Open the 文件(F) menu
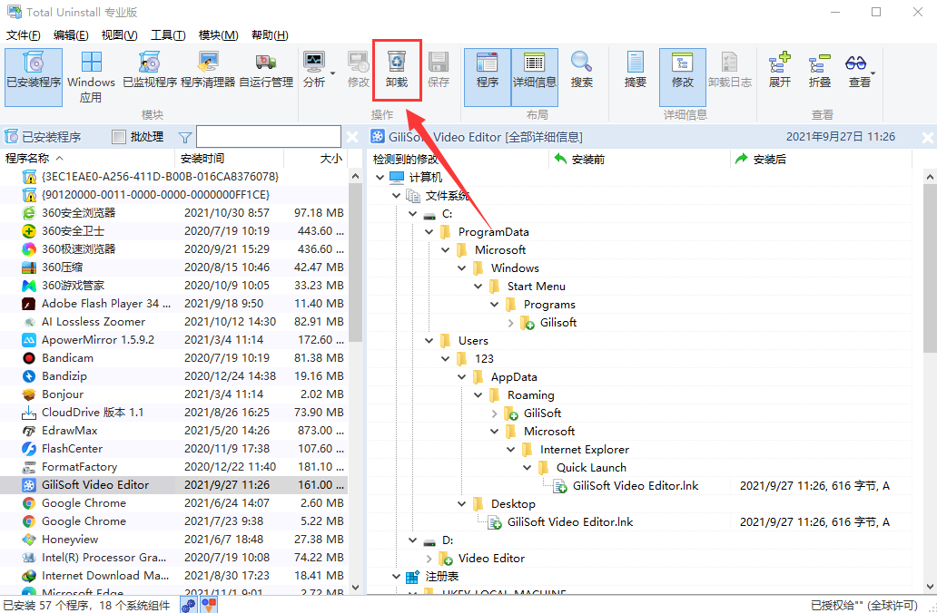 tap(24, 35)
